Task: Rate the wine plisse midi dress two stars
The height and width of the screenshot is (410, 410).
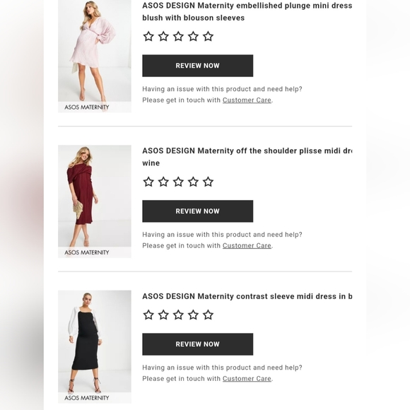Action: [163, 182]
